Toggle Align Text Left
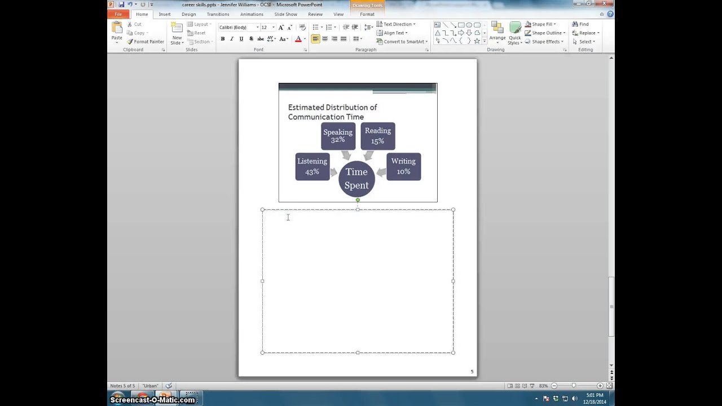The width and height of the screenshot is (722, 406). tap(315, 39)
